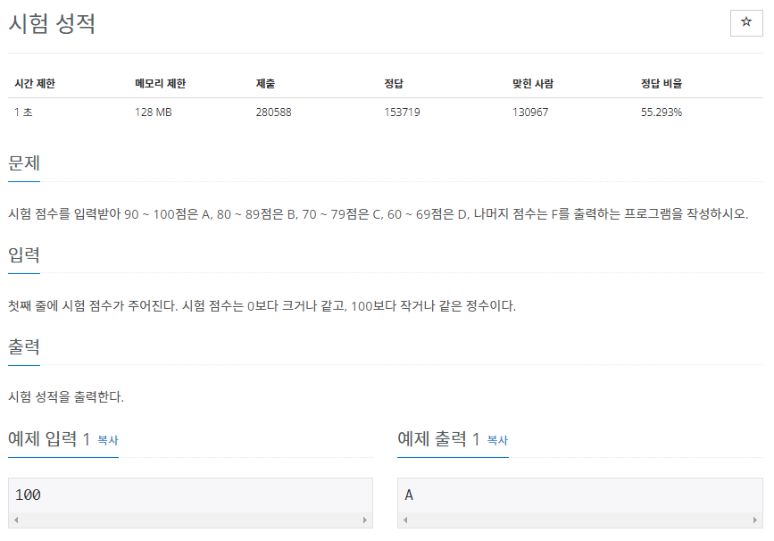Click the 메모리 제한 column header
Viewport: 774px width, 541px height.
161,83
